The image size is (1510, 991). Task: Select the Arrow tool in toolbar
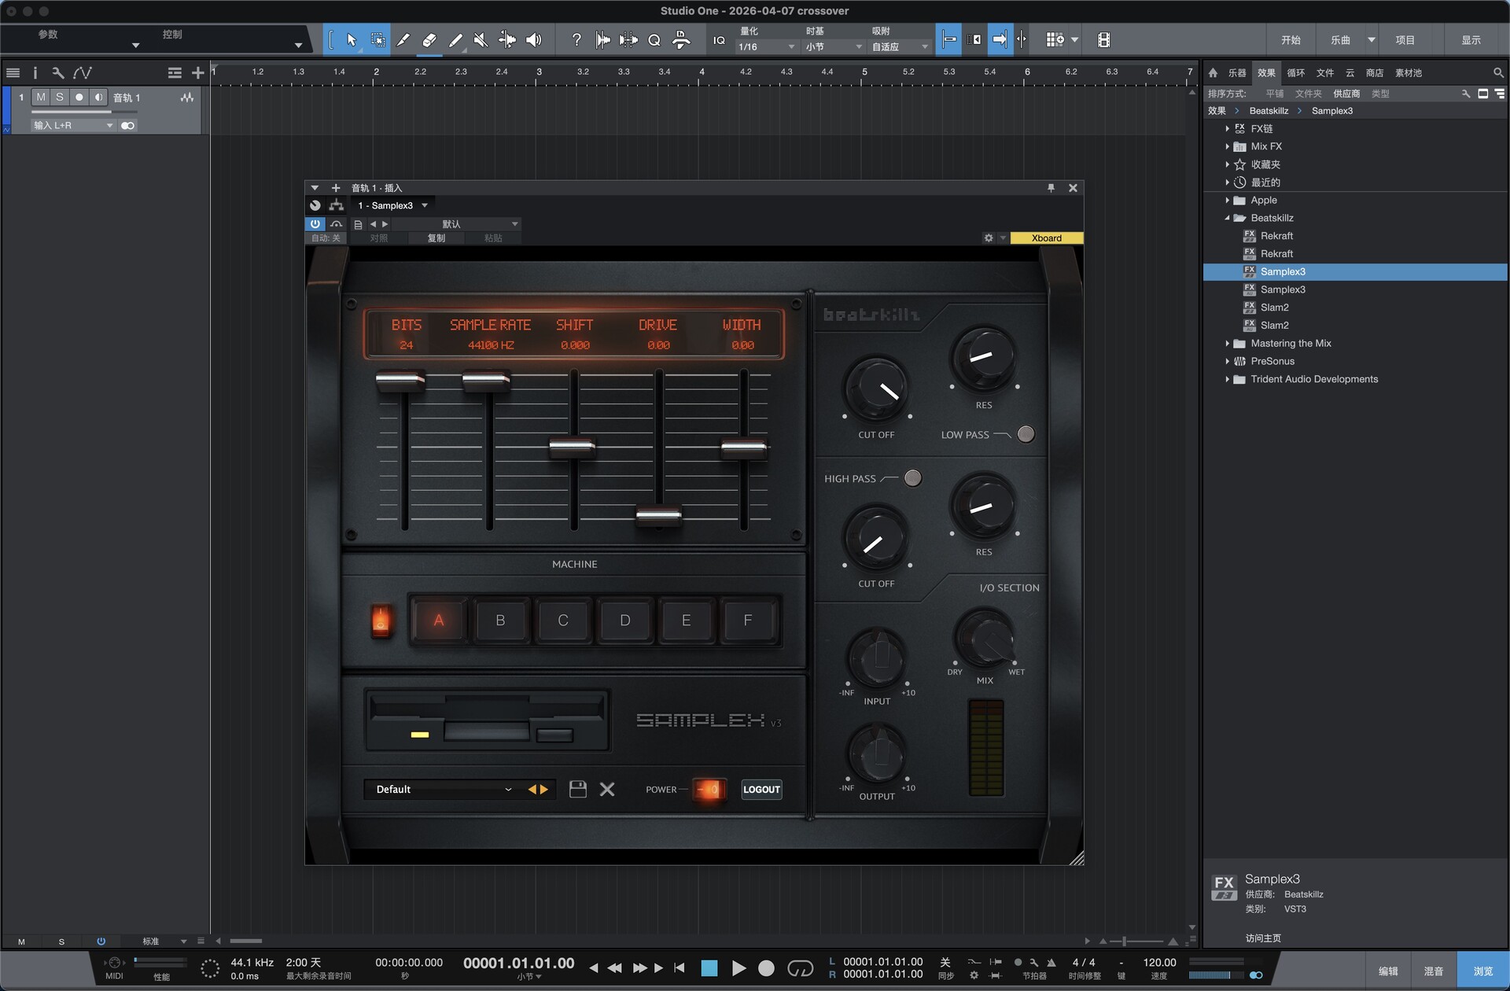click(352, 40)
